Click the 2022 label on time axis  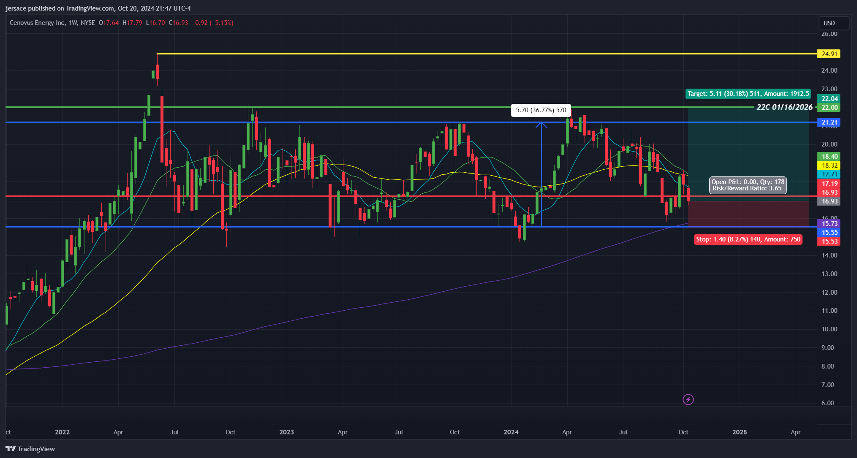click(x=63, y=432)
